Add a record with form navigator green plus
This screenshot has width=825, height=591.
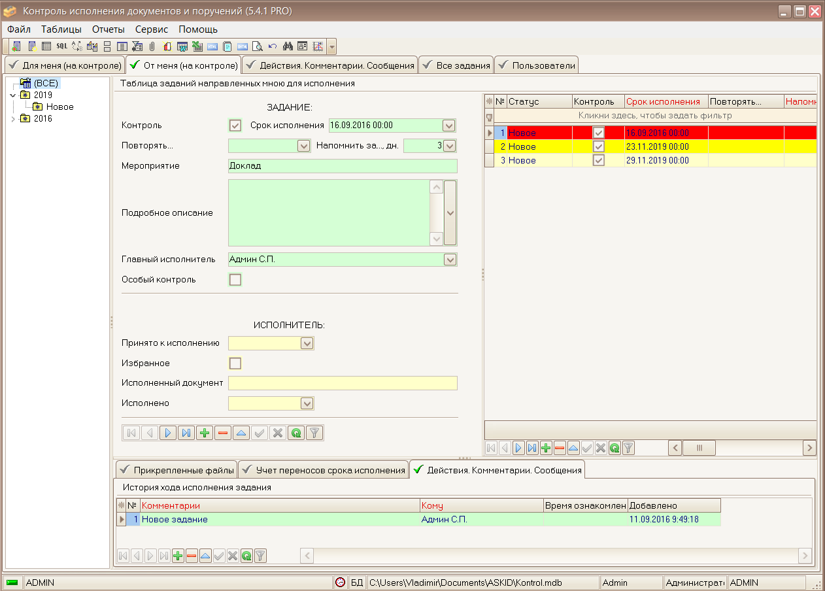click(205, 433)
